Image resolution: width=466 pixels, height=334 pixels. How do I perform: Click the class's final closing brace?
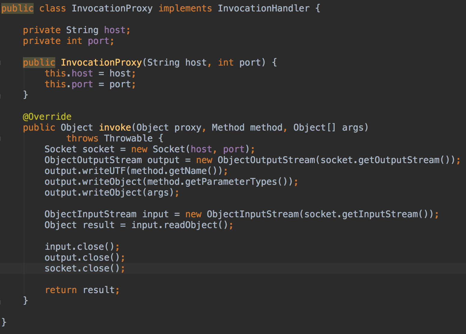(4, 323)
